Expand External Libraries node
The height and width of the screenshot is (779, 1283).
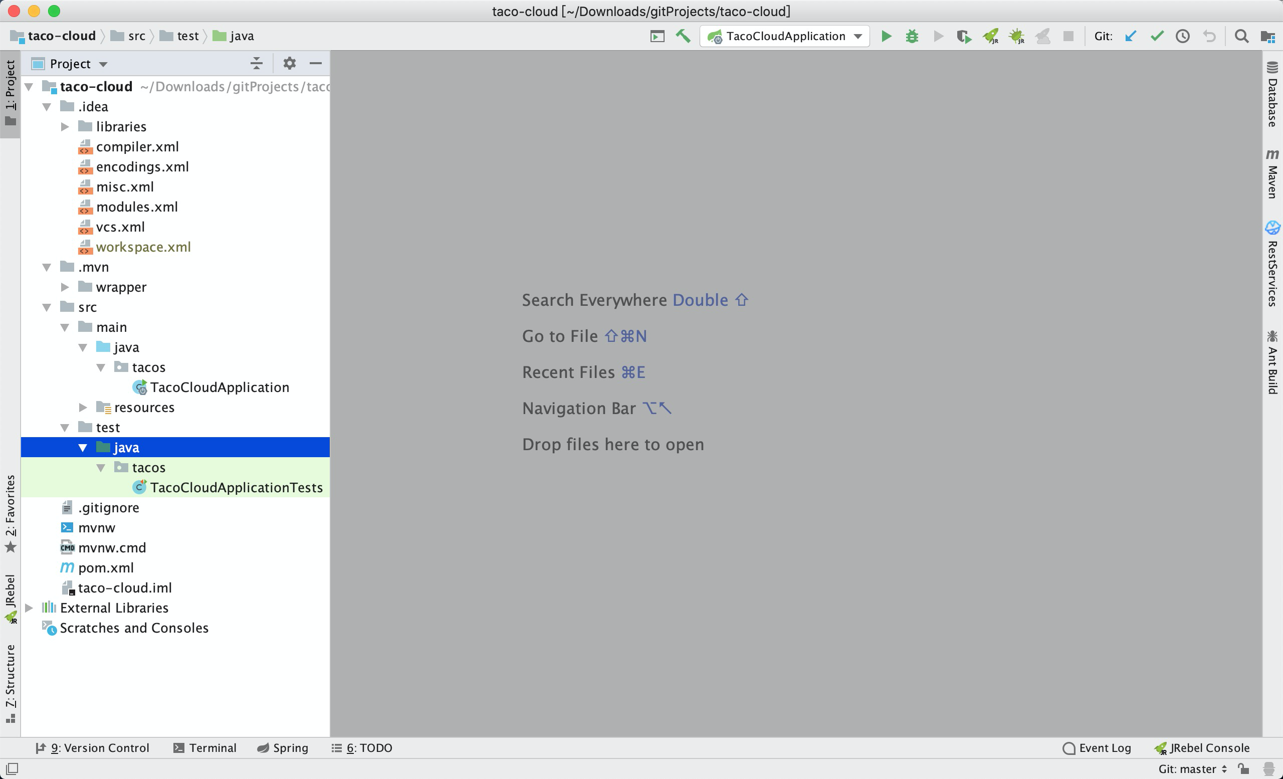point(29,608)
